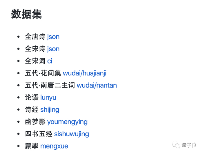This screenshot has width=203, height=154.
Task: Click the 数据集 heading
Action: (x=26, y=14)
